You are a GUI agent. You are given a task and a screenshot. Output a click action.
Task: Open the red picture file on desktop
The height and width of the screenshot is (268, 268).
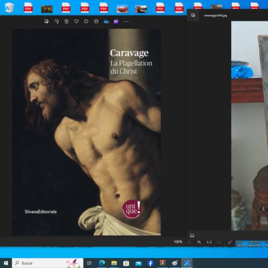pyautogui.click(x=122, y=9)
